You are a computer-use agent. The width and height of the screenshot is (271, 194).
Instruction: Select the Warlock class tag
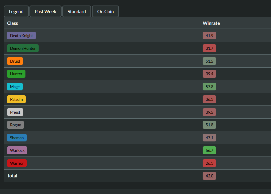pos(17,150)
